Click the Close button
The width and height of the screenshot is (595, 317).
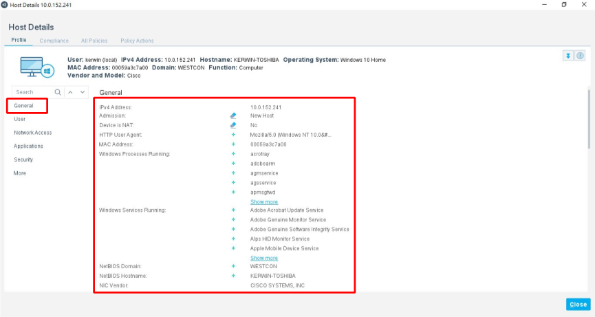coord(578,305)
